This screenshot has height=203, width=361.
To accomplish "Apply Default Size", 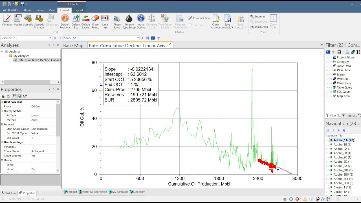I will tap(76, 22).
